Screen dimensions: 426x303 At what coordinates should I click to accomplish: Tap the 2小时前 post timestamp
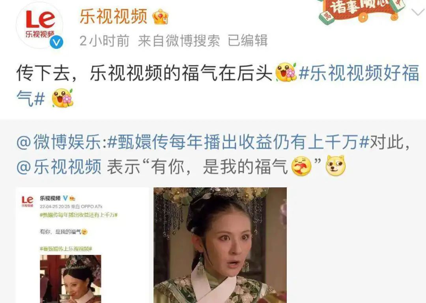(x=104, y=41)
